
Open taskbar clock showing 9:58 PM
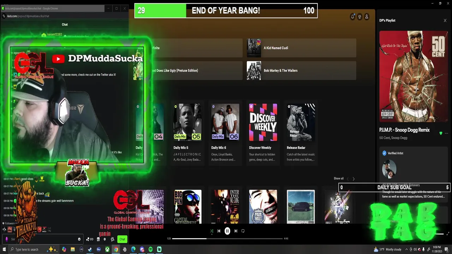coord(437,249)
